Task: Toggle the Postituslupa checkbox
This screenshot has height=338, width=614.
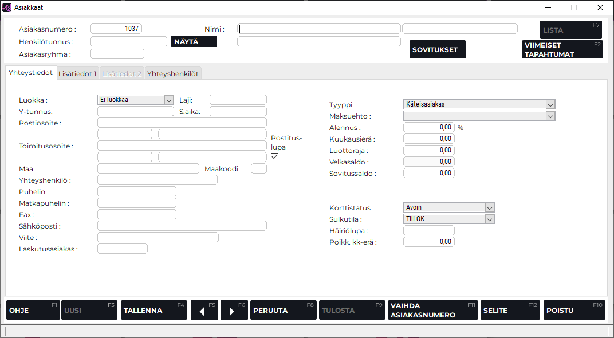Action: point(274,157)
